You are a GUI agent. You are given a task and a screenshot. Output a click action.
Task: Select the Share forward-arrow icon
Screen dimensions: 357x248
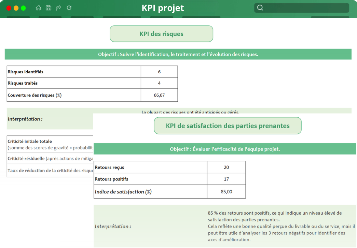coord(58,8)
